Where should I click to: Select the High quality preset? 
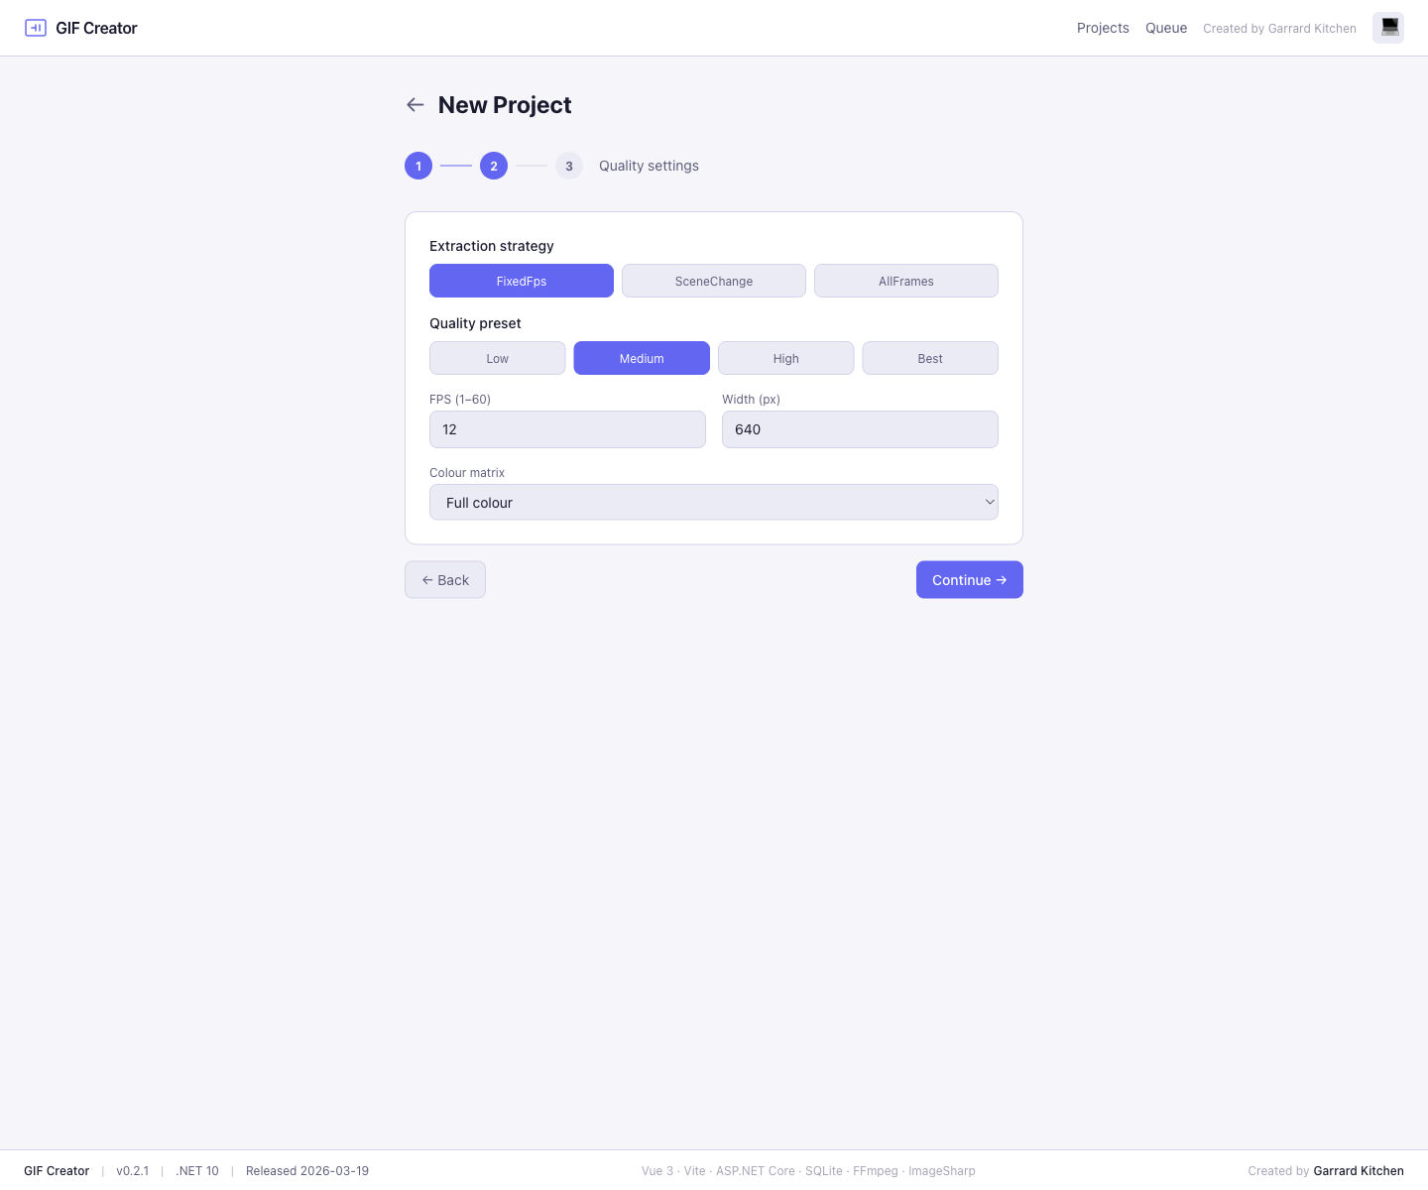click(x=786, y=358)
